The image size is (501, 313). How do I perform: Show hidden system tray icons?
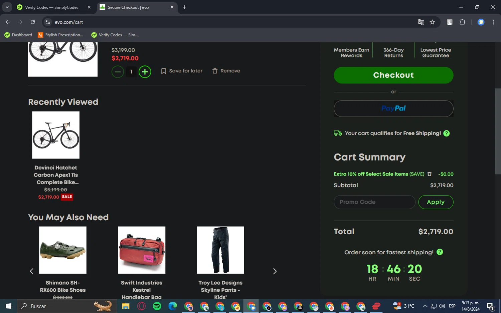click(x=425, y=306)
